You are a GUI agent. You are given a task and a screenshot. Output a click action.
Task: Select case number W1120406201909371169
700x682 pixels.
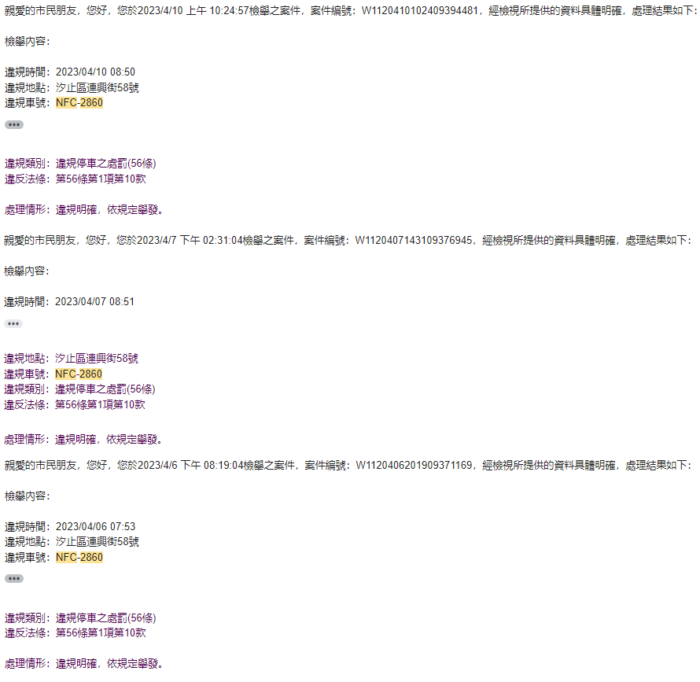(414, 466)
